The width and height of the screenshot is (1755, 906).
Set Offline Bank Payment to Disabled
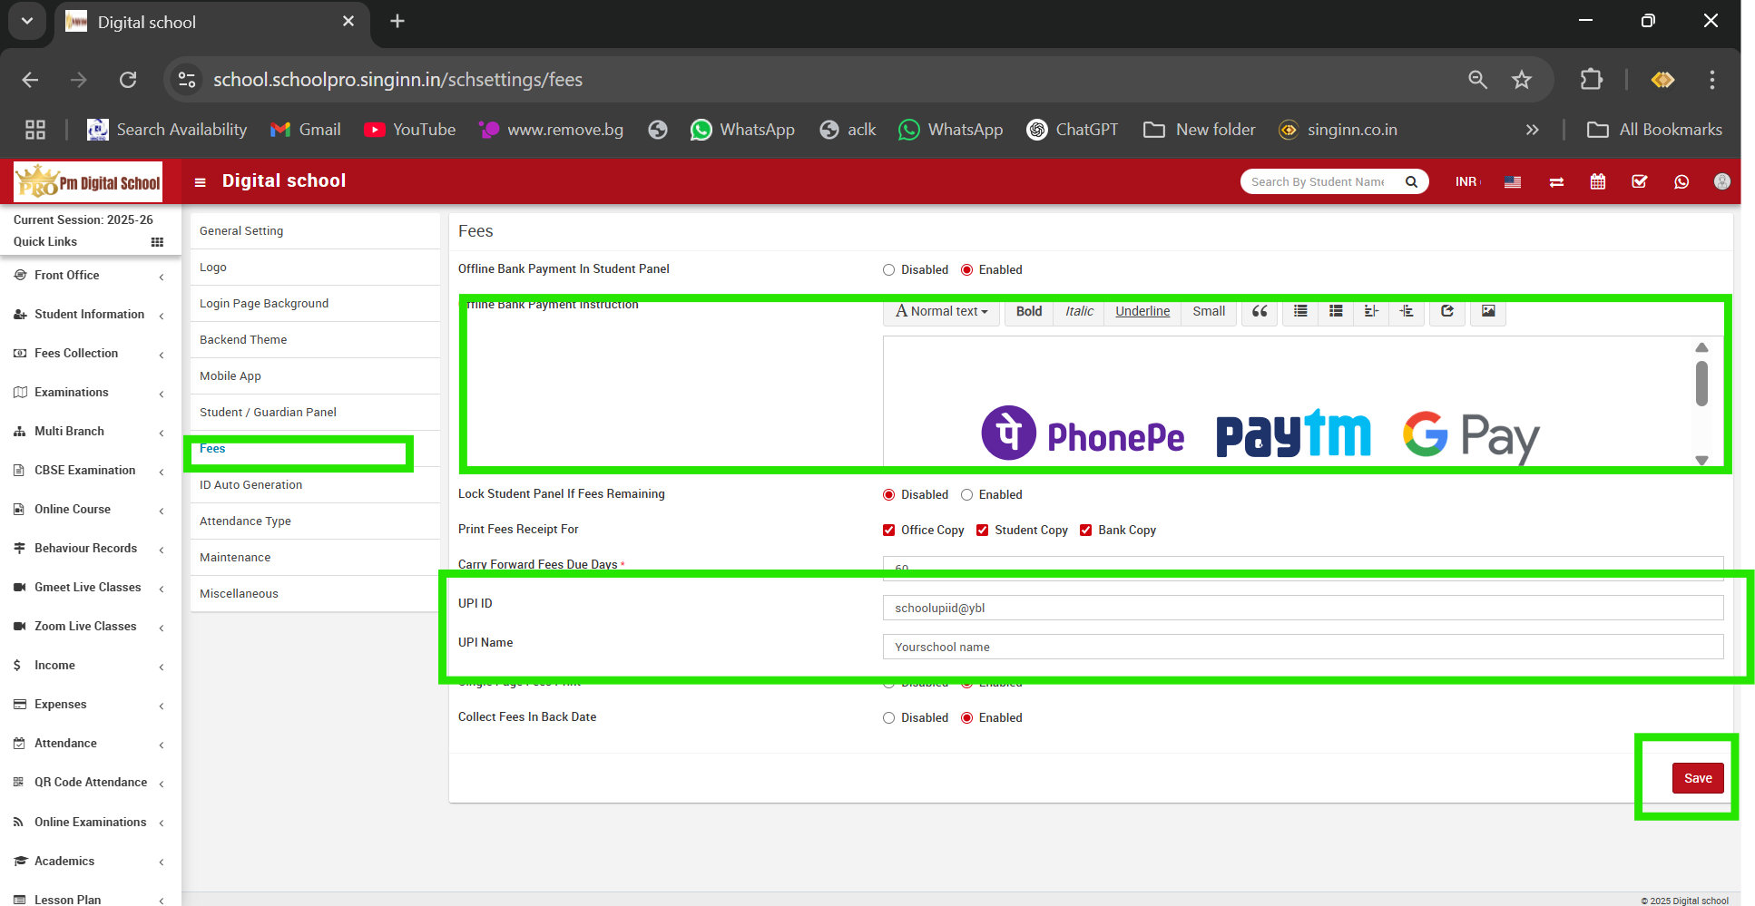889,270
